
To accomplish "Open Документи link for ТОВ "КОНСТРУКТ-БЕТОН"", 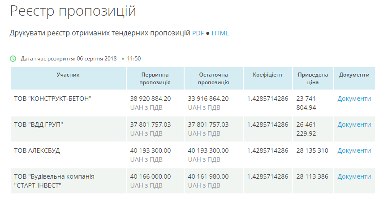I will (x=354, y=99).
